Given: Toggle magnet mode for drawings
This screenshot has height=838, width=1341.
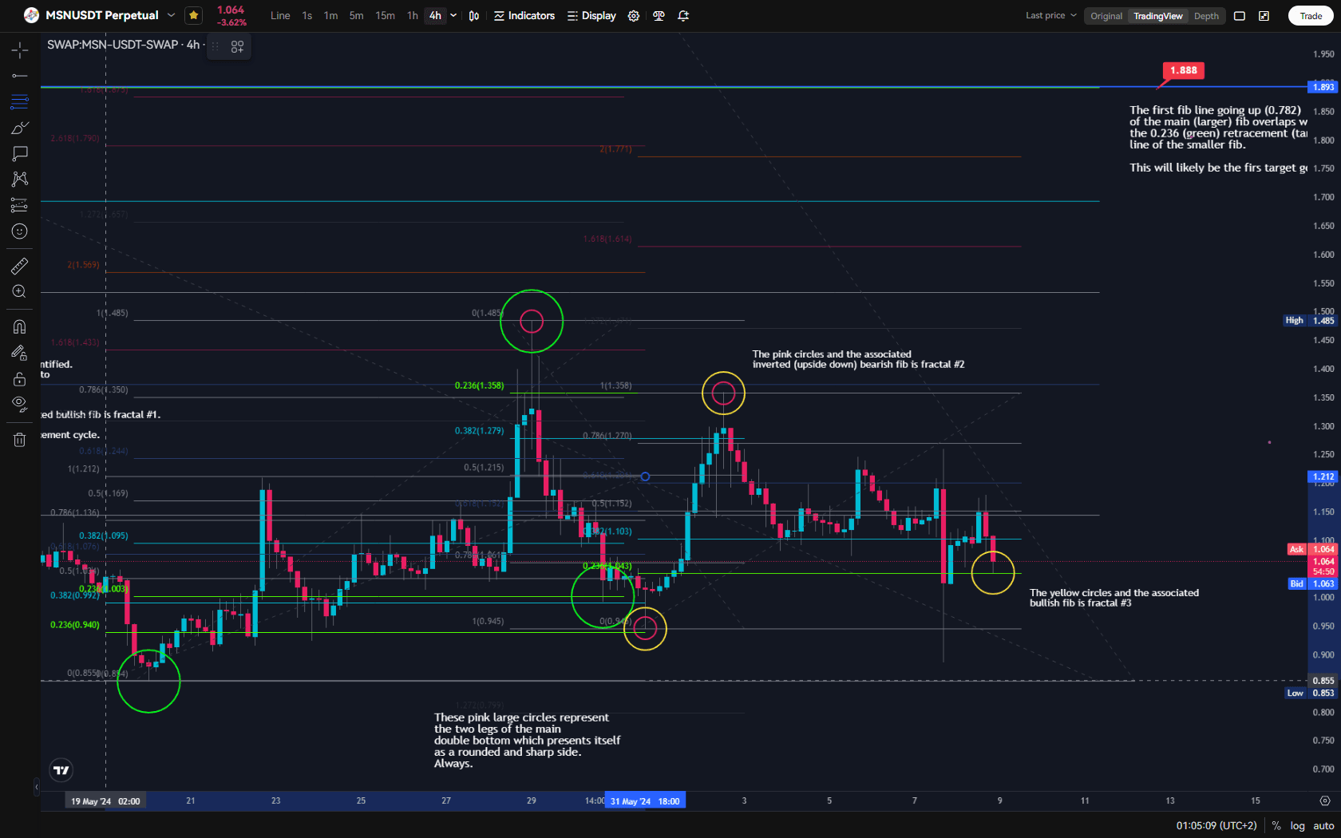Looking at the screenshot, I should (x=20, y=326).
